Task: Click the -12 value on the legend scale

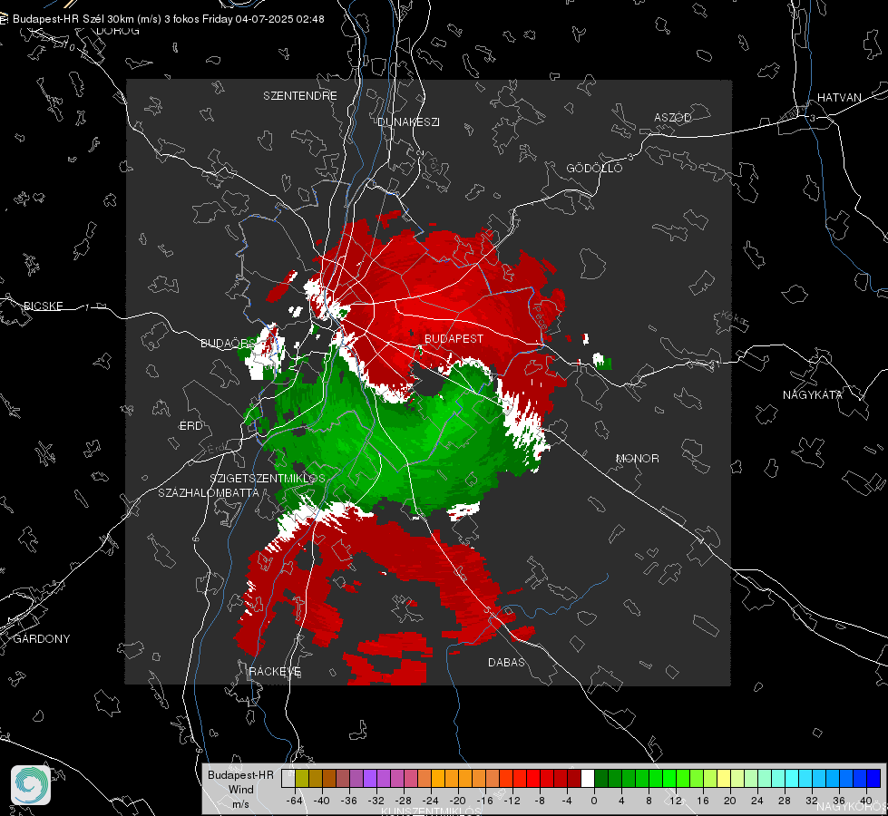Action: (x=512, y=801)
